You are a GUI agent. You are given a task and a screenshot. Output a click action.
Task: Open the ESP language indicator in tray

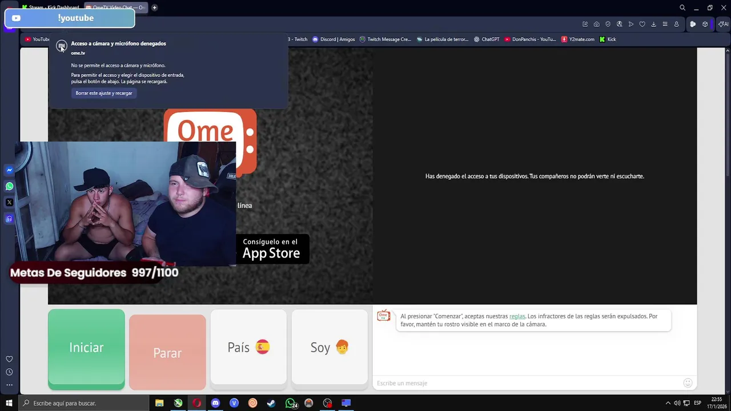(x=697, y=403)
